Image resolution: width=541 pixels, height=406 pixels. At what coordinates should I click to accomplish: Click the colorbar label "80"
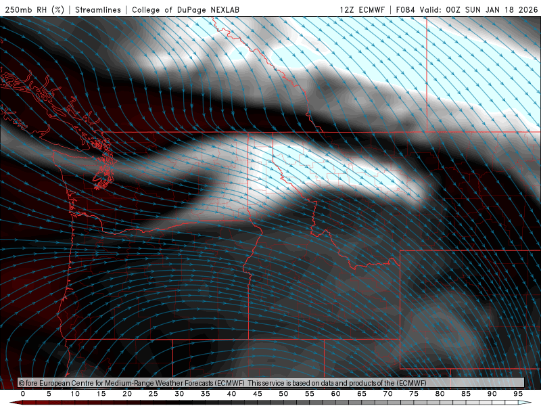coord(440,394)
